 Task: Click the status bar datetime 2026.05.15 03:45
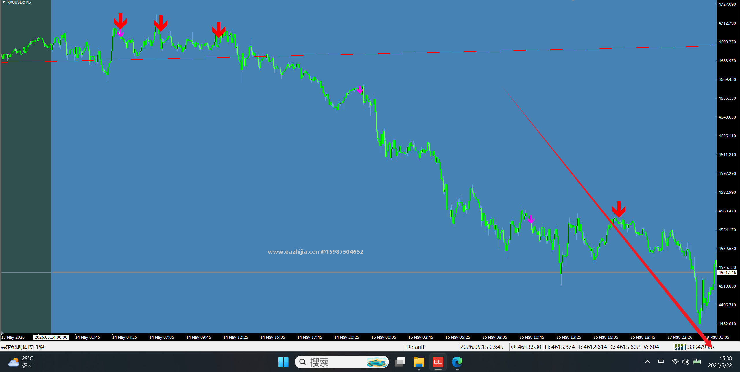click(482, 347)
